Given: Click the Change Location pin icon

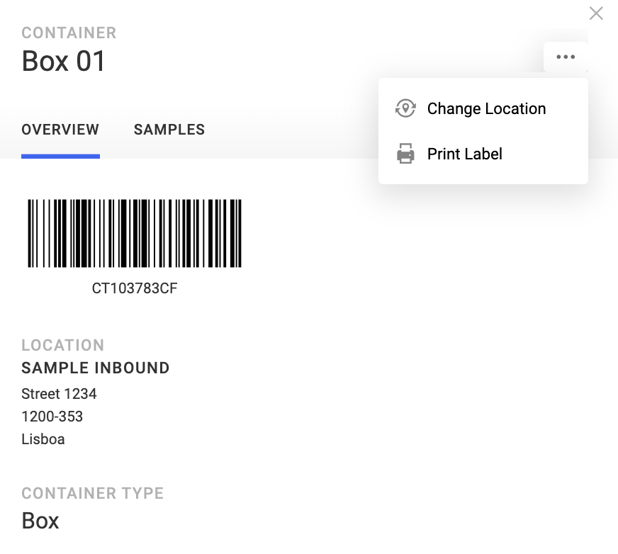Looking at the screenshot, I should (405, 108).
